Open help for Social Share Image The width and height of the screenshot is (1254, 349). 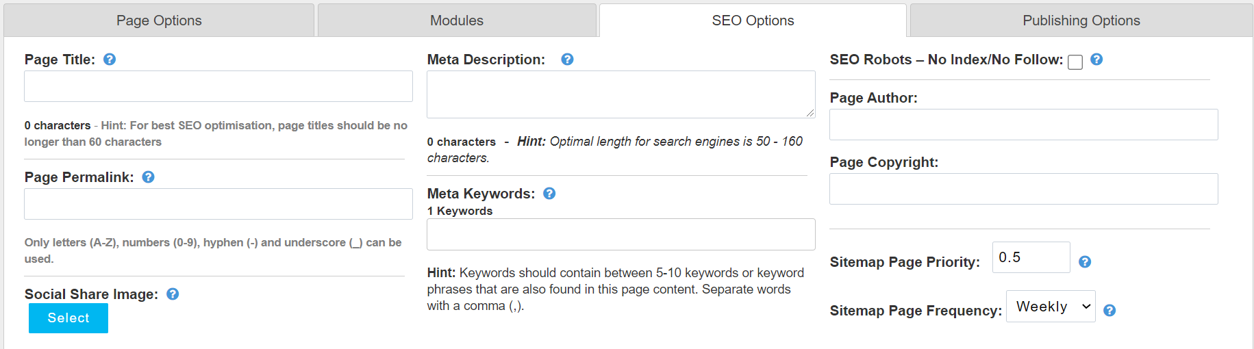(x=173, y=294)
